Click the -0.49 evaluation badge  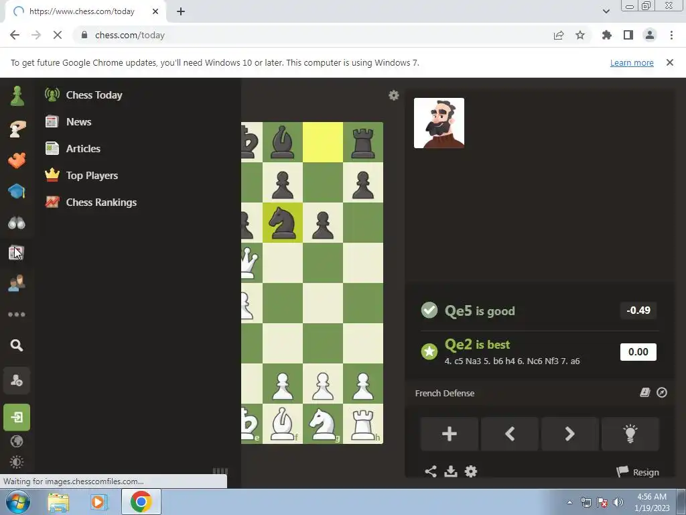click(638, 310)
